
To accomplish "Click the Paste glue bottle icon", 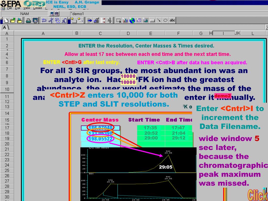I will click(64, 21).
